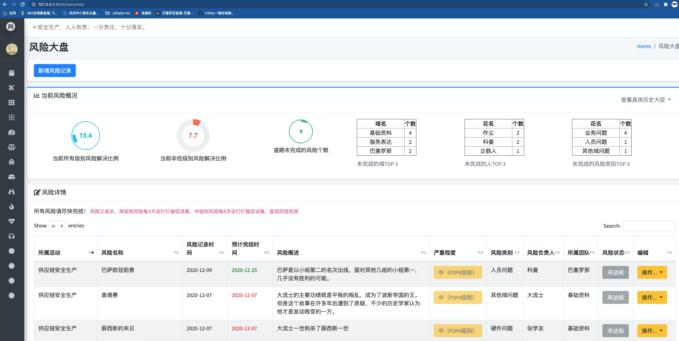
Task: Click the 新增风险记录 button
Action: pos(55,71)
